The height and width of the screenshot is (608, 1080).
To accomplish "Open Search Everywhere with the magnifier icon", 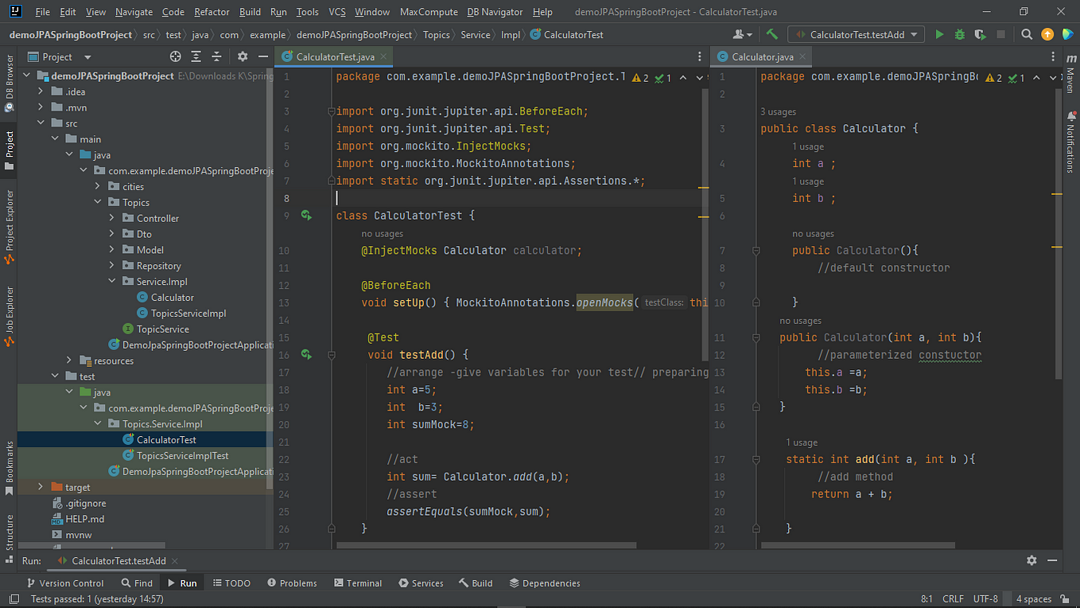I will (x=1025, y=34).
